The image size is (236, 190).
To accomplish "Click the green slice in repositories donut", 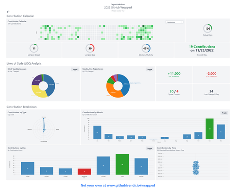I will (111, 80).
